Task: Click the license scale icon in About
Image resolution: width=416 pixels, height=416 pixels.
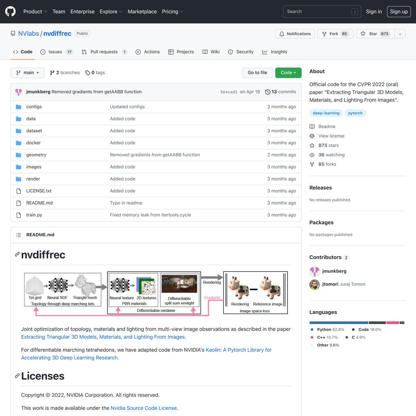Action: pos(312,136)
